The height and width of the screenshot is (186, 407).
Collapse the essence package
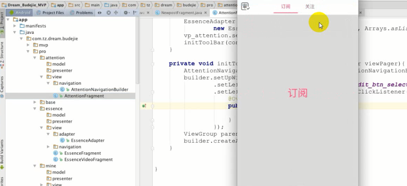pos(35,108)
